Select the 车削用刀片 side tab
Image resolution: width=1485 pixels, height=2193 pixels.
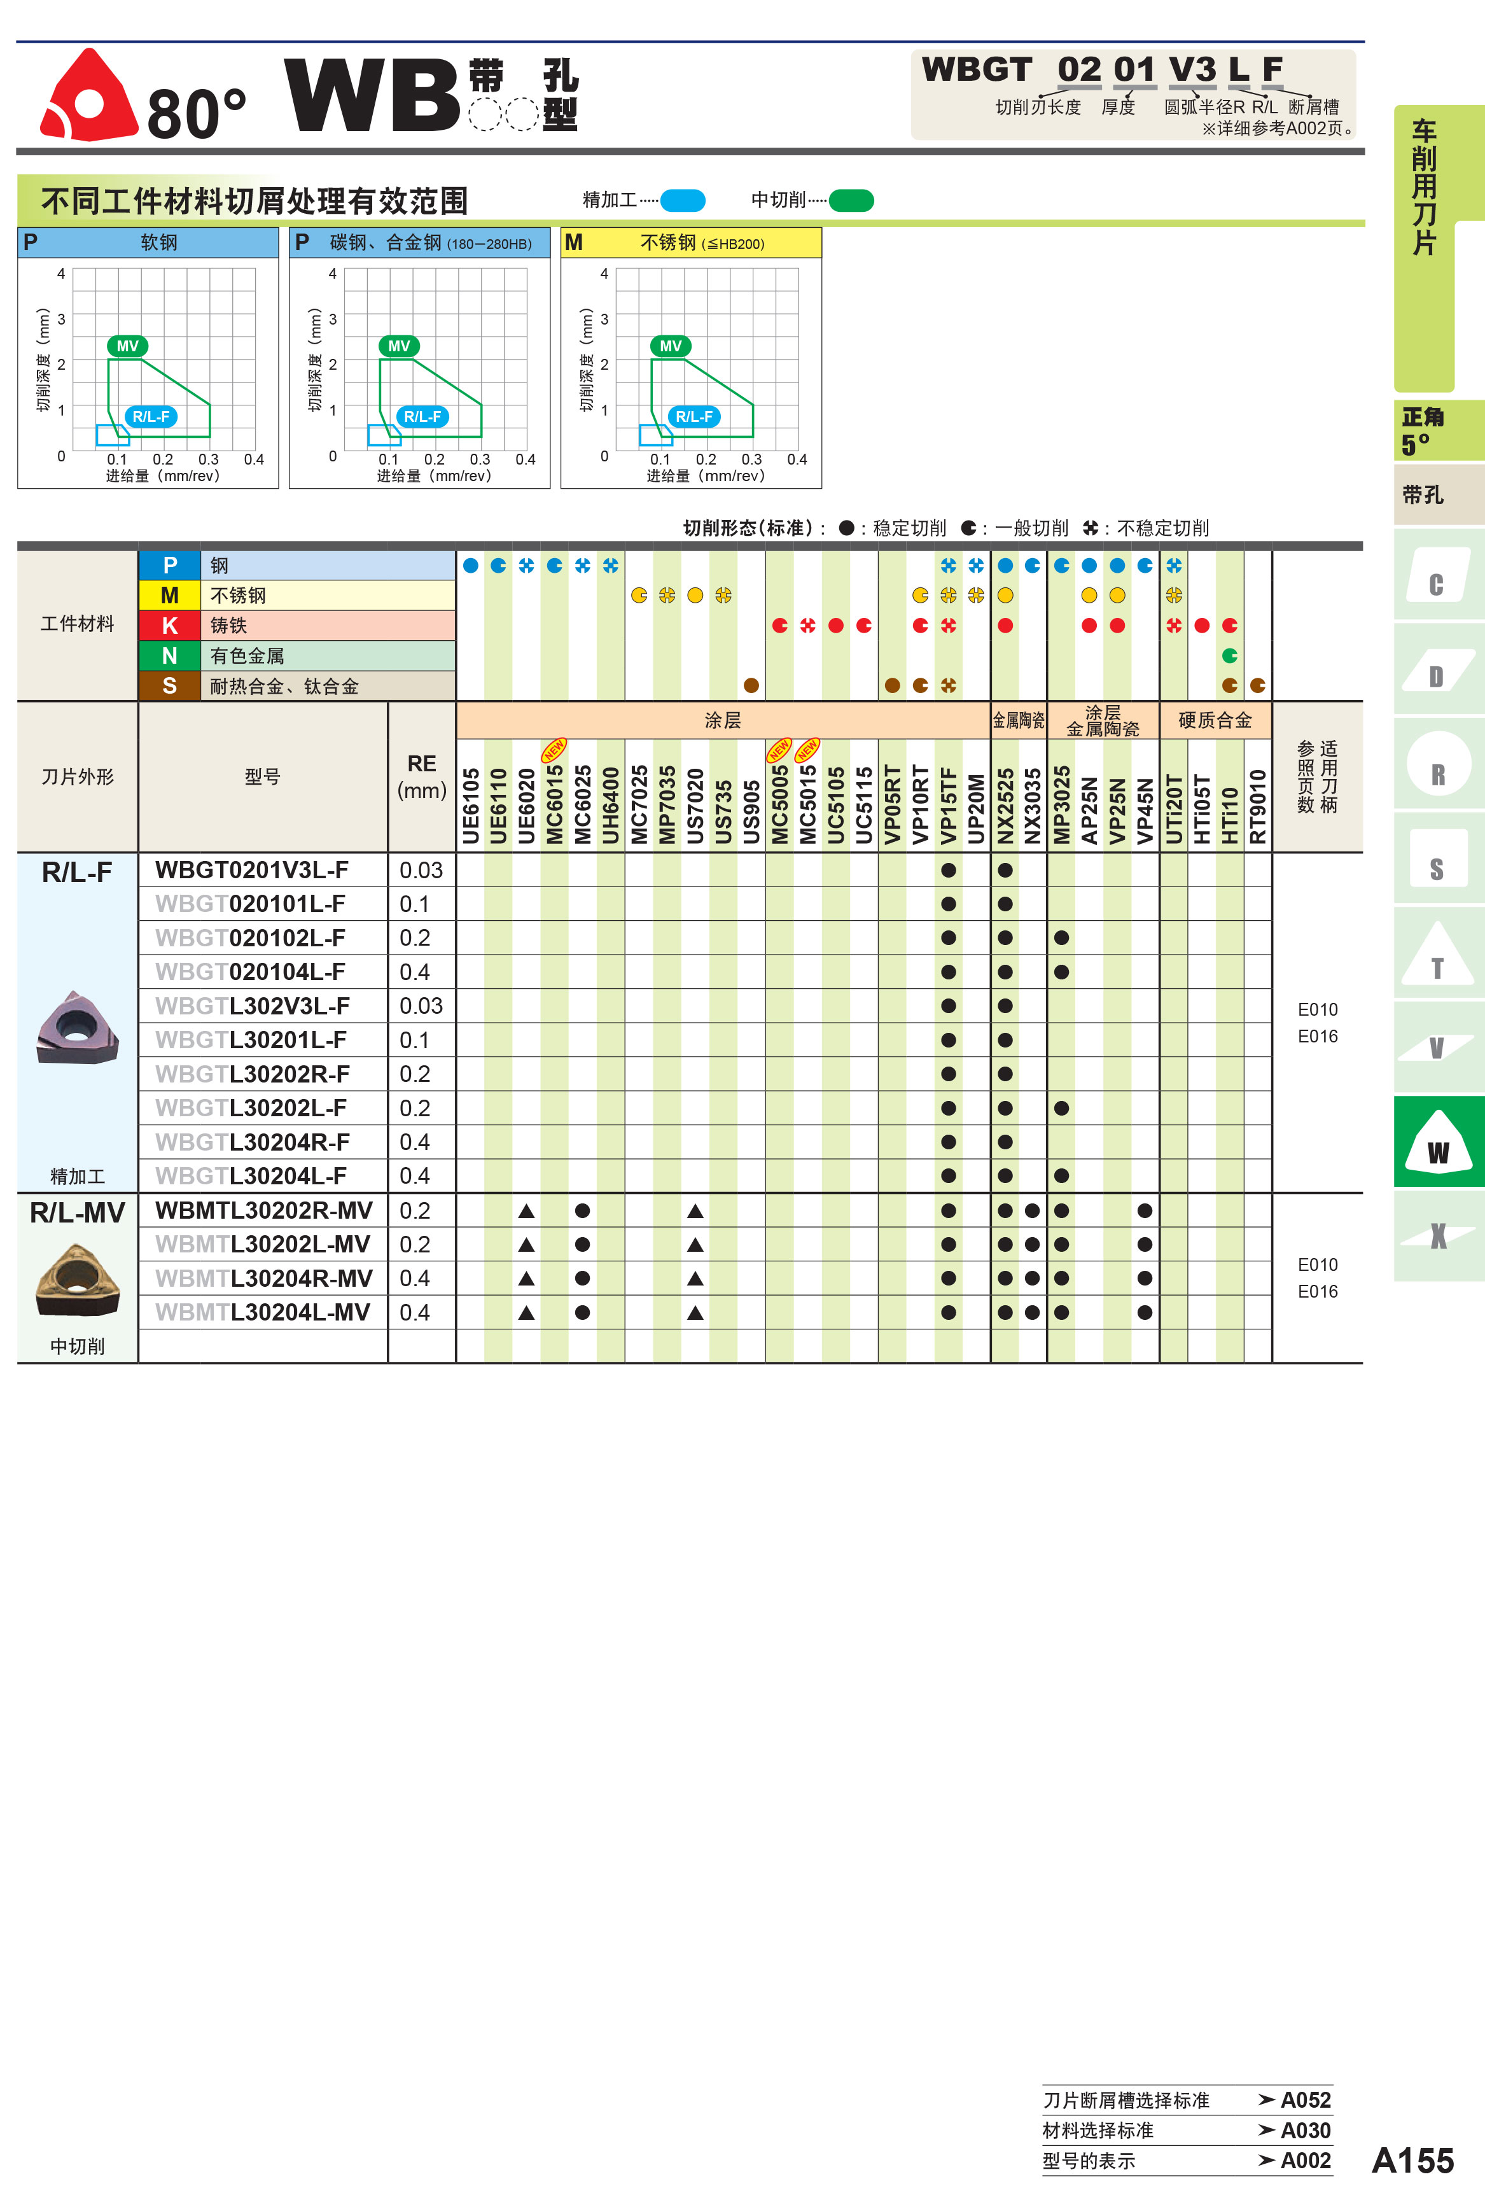pos(1424,189)
